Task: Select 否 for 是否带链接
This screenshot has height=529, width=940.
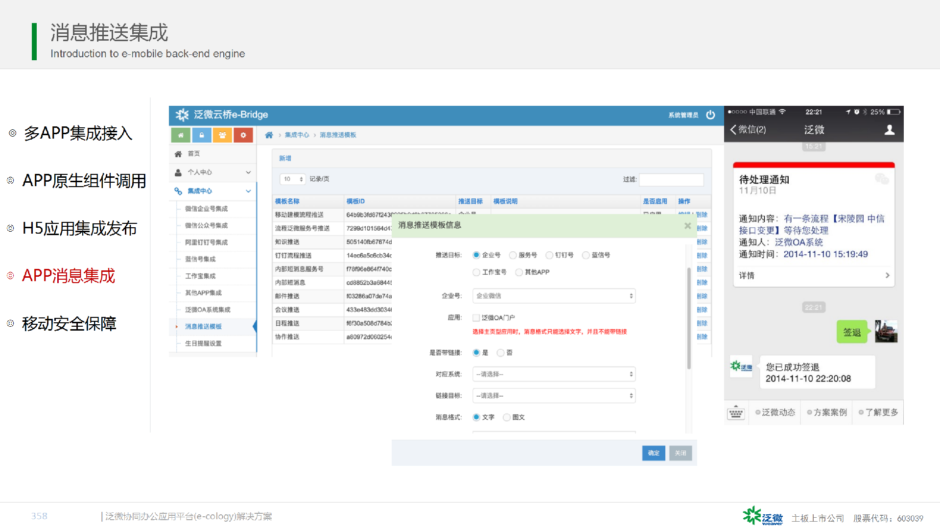Action: point(500,353)
